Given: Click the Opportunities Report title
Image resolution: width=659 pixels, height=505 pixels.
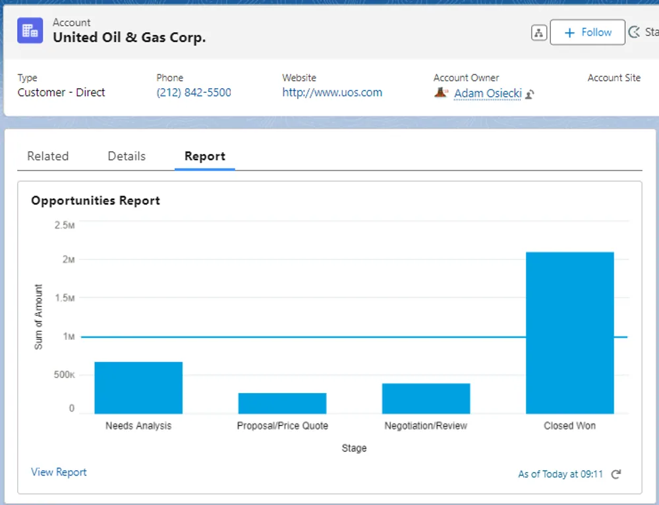Looking at the screenshot, I should click(x=96, y=201).
